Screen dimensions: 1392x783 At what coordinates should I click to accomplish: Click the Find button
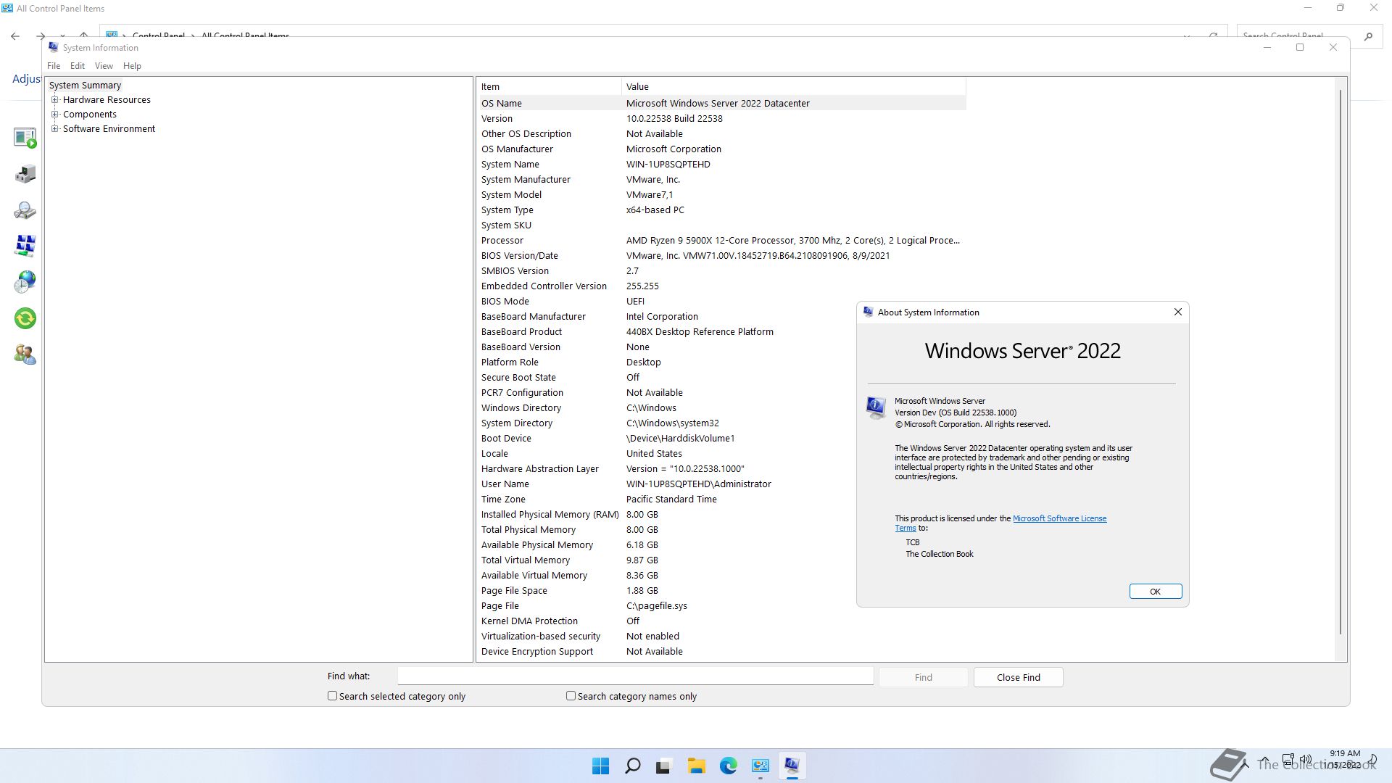pyautogui.click(x=924, y=677)
